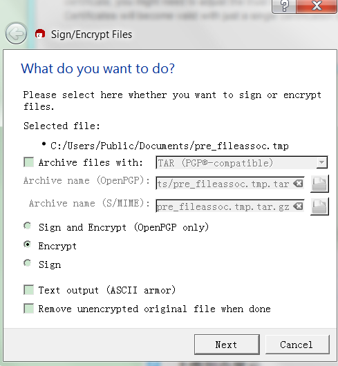Open the help question mark button
The height and width of the screenshot is (366, 338).
coord(284,6)
